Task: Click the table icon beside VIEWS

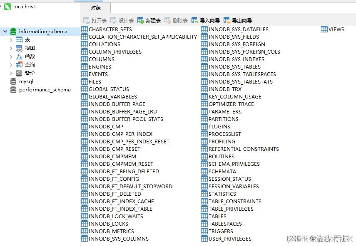Action: (324, 29)
